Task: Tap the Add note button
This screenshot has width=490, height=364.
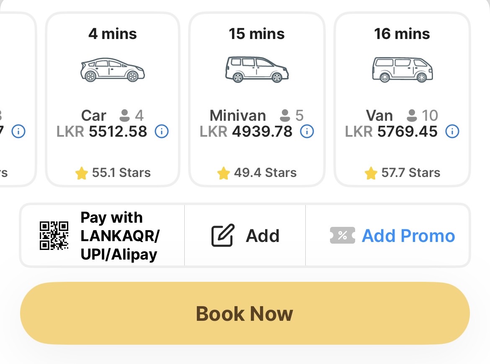Action: [245, 235]
